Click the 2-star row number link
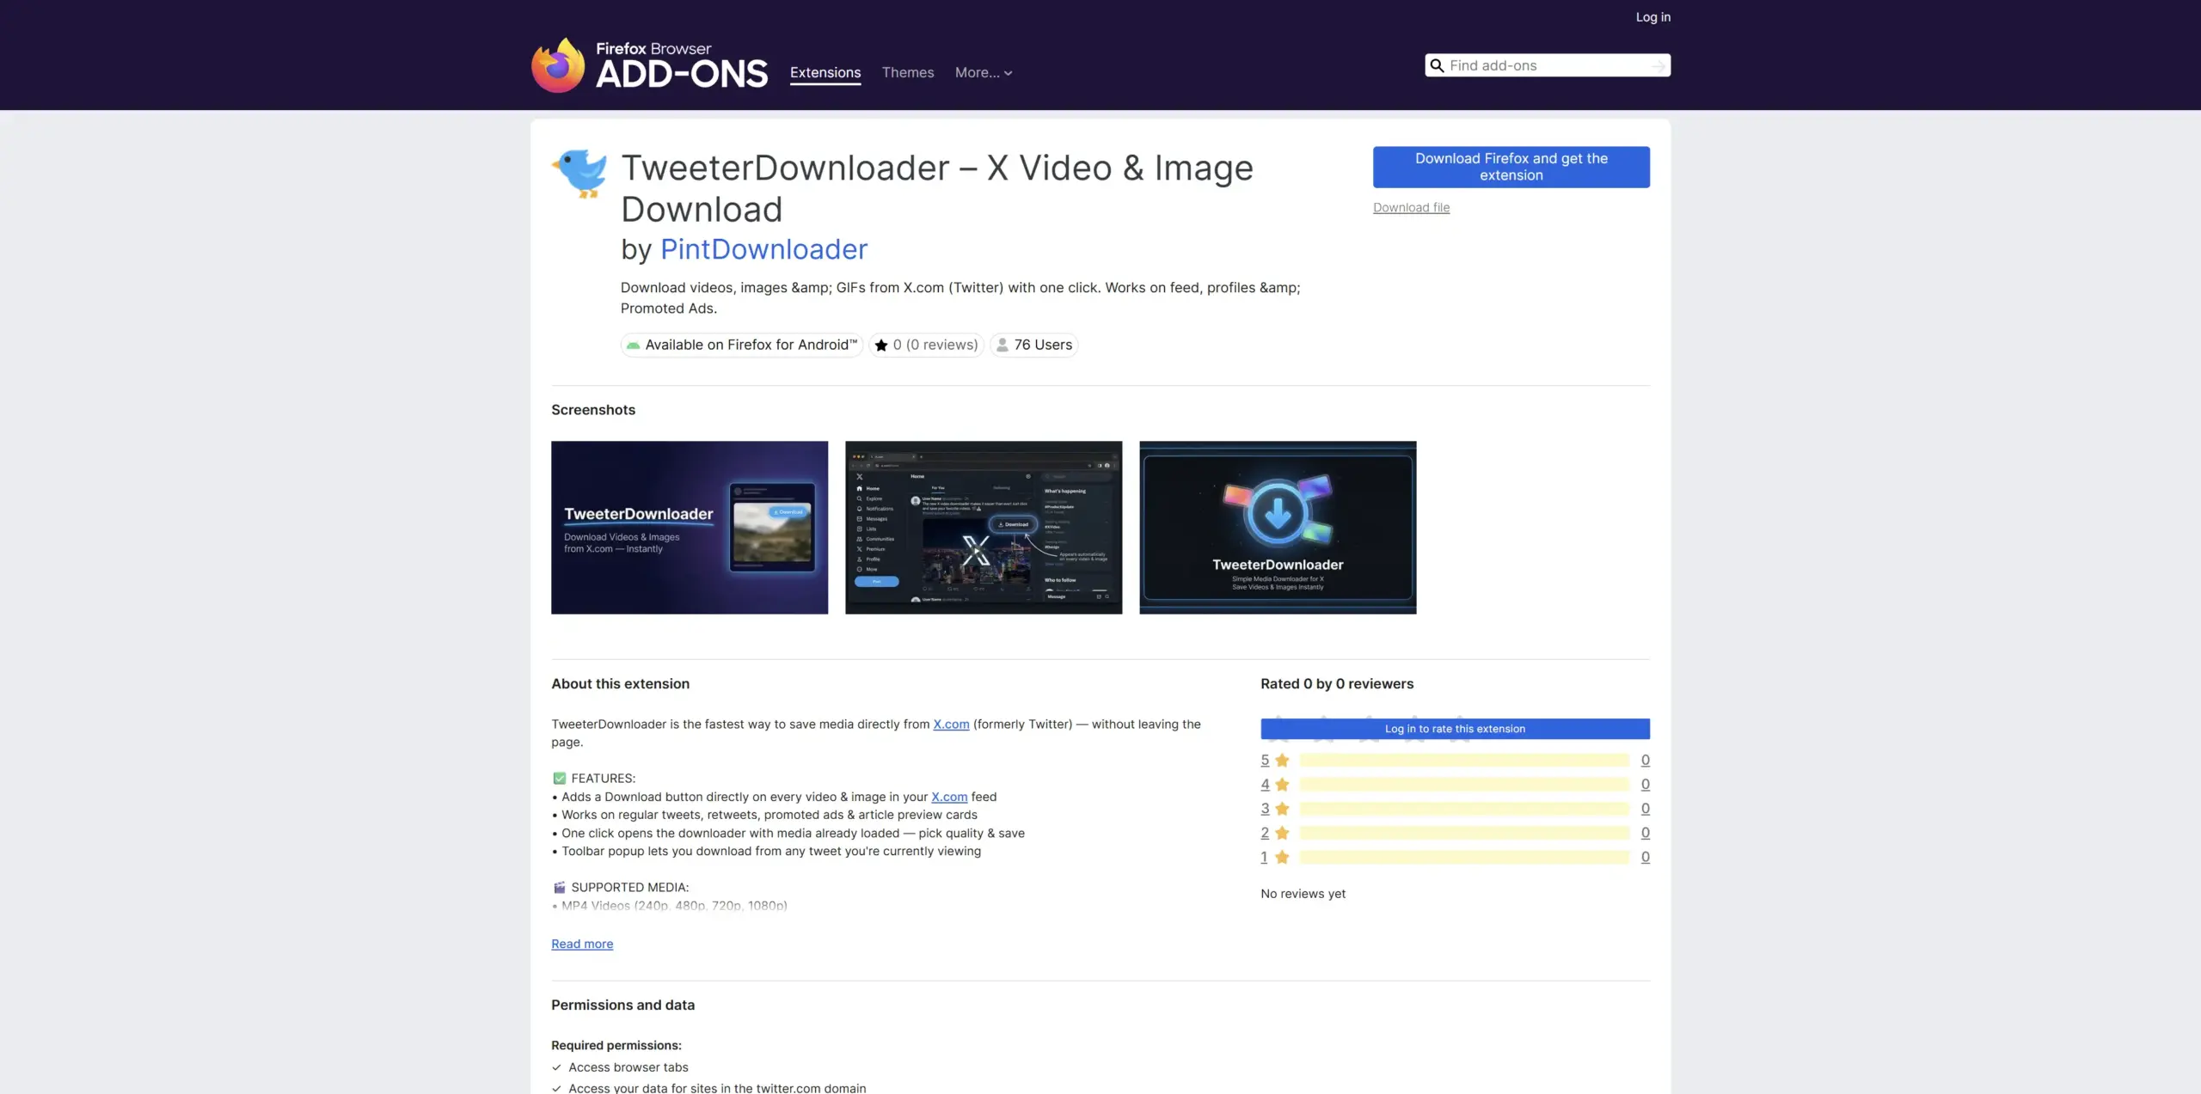The width and height of the screenshot is (2201, 1094). click(x=1265, y=833)
